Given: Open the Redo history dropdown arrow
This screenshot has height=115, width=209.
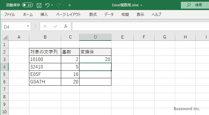Looking at the screenshot, I should 63,5.
